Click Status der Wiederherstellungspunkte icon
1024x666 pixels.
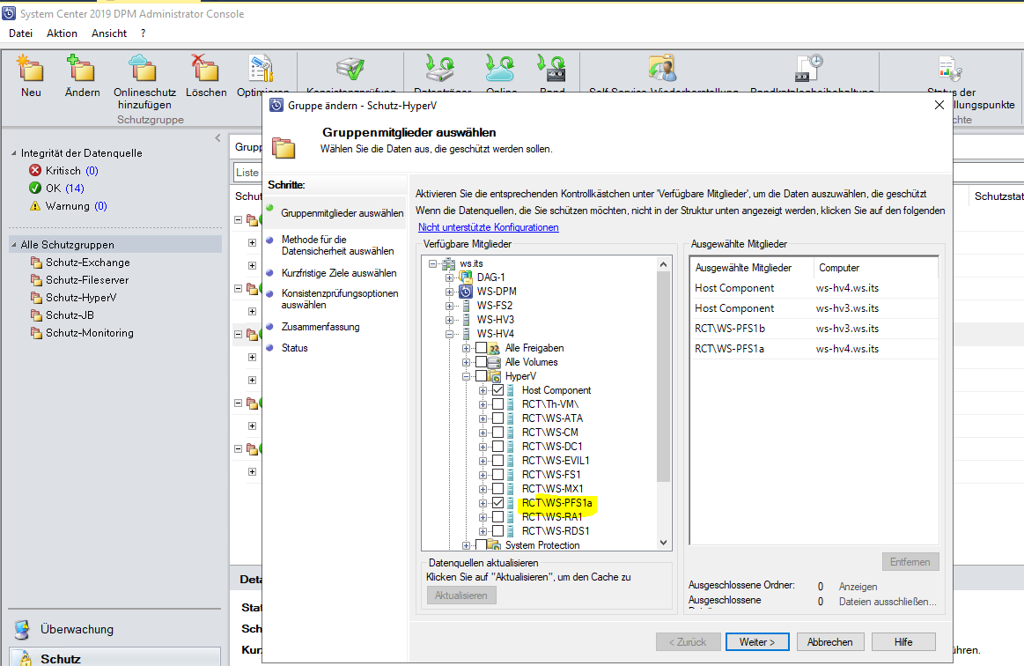950,69
